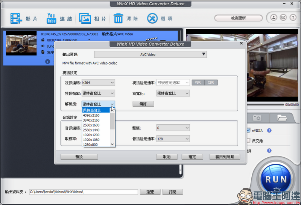The height and width of the screenshot is (205, 301).
Task: Click the 確定 confirm button
Action: [x=192, y=157]
